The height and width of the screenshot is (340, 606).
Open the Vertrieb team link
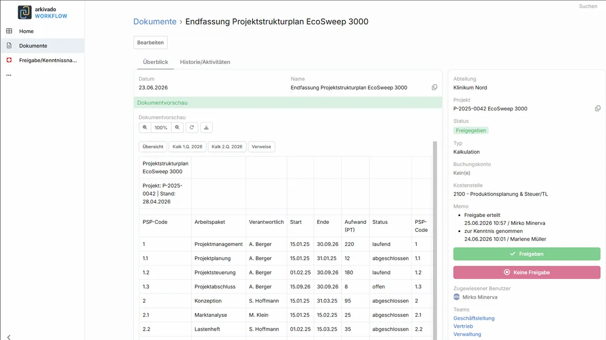coord(463,326)
